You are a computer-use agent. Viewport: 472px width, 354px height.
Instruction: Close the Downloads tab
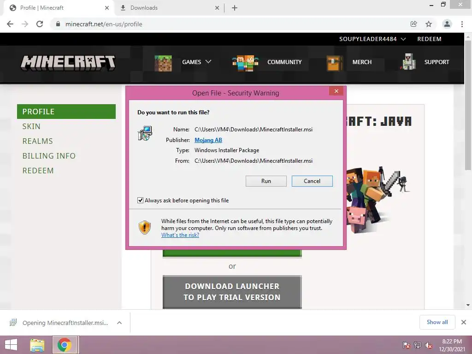tap(217, 8)
